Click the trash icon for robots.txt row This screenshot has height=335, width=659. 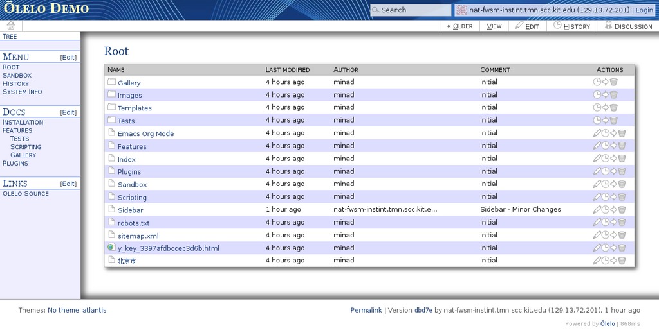[x=622, y=223]
